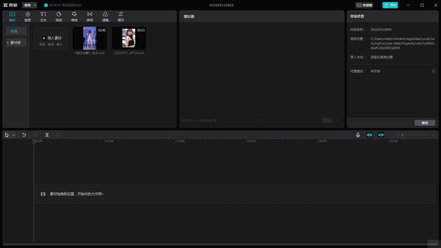441x248 pixels.
Task: Open the 菜单 menu dropdown
Action: [x=30, y=5]
